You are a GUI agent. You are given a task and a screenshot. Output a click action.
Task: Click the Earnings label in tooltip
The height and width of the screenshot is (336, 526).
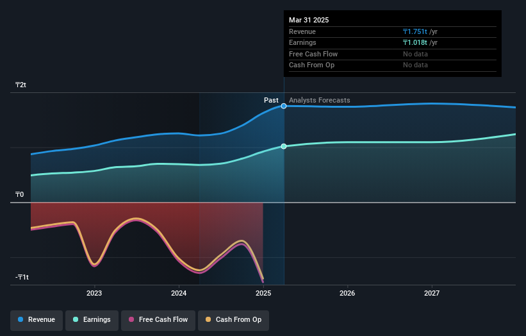302,42
